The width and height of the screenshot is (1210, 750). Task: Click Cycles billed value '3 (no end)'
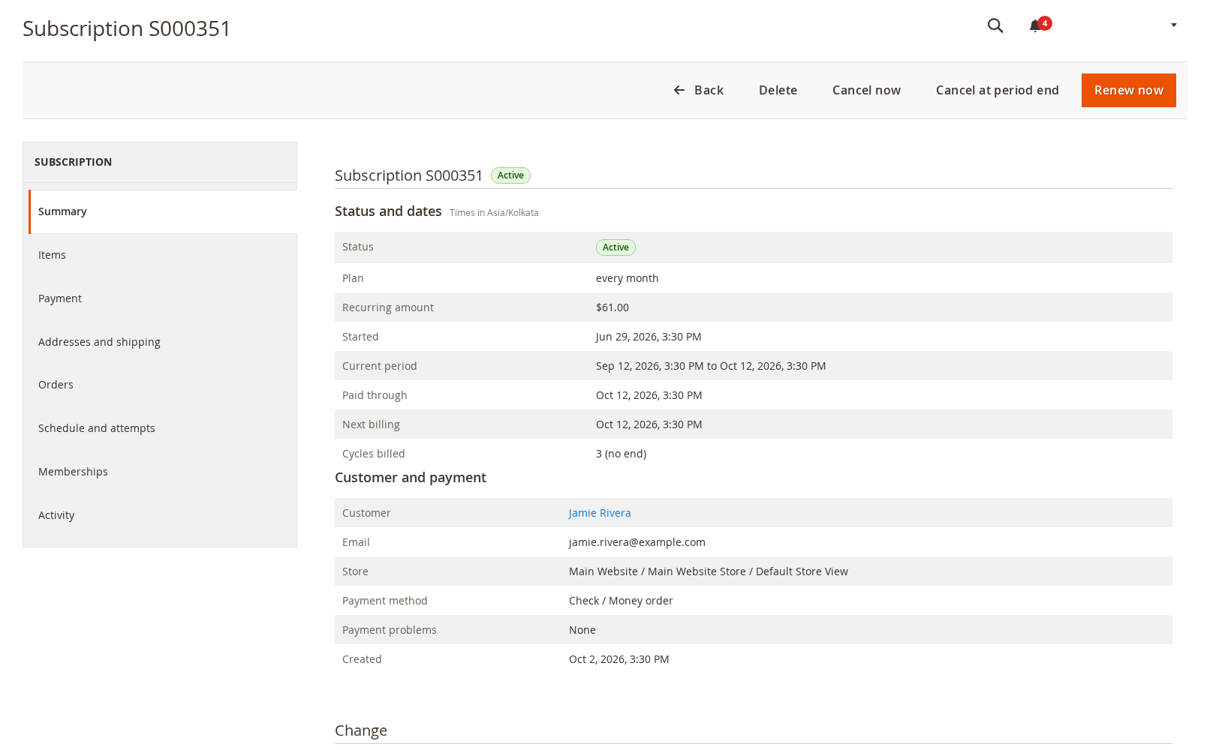(x=622, y=454)
